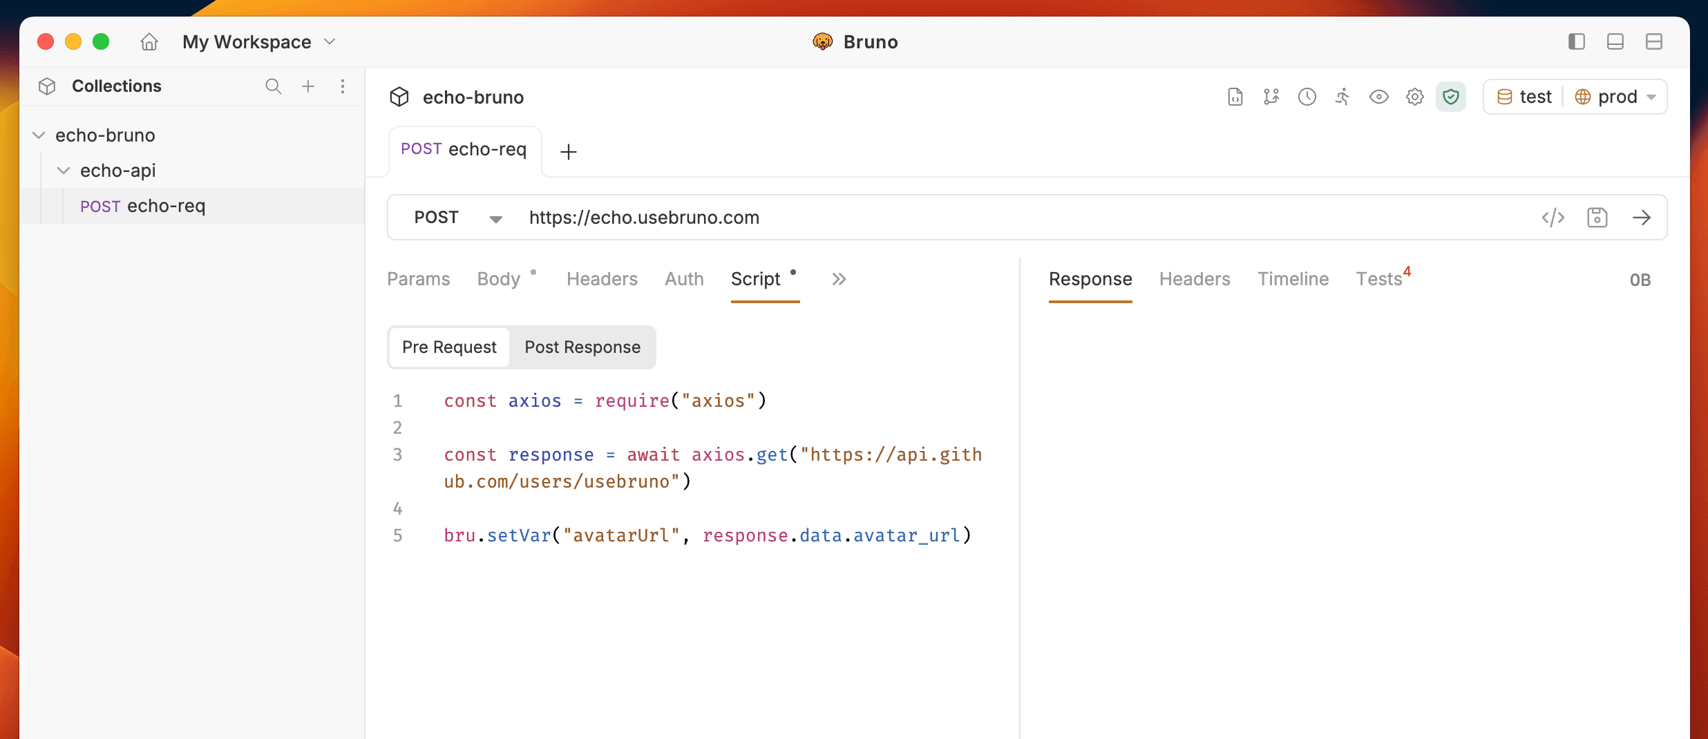Image resolution: width=1708 pixels, height=739 pixels.
Task: Select echo-req request in sidebar
Action: [166, 206]
